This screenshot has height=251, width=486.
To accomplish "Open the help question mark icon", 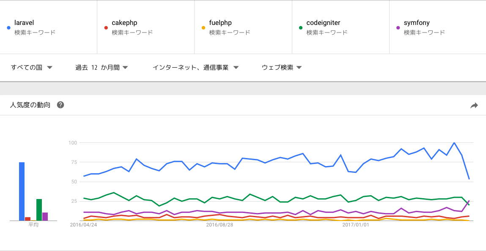I will coord(61,105).
